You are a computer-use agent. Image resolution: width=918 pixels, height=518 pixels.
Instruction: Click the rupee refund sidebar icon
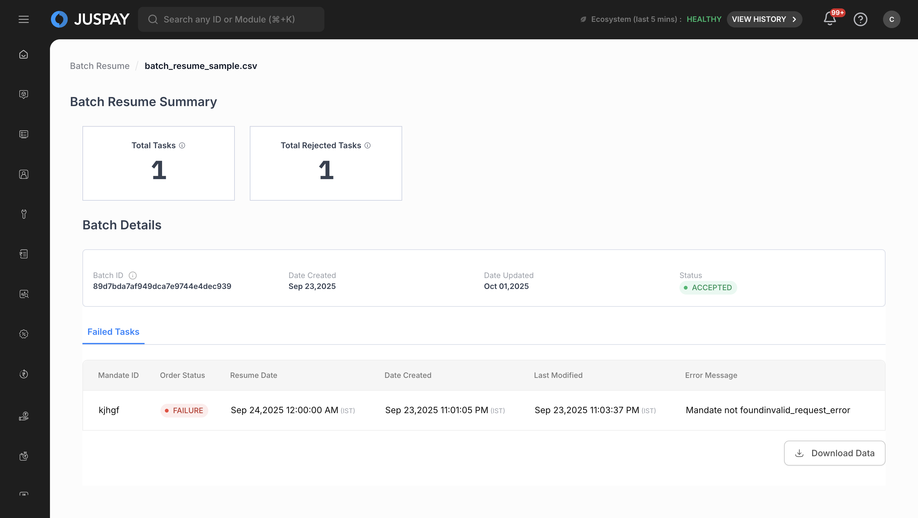(x=23, y=374)
